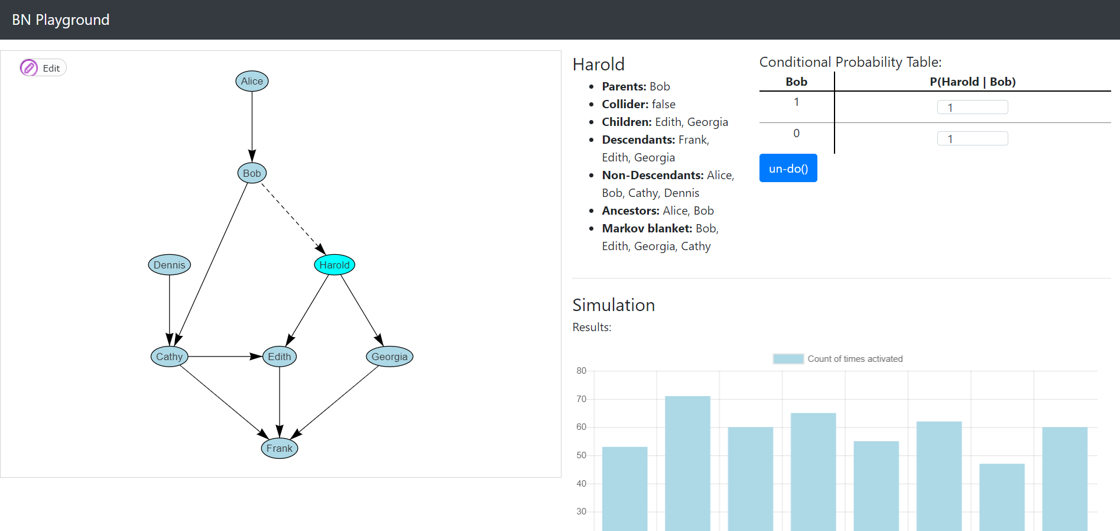Open the BN Playground home link
The image size is (1120, 531).
[61, 20]
